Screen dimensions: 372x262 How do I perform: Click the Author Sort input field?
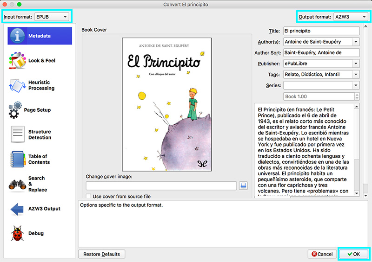pyautogui.click(x=321, y=53)
